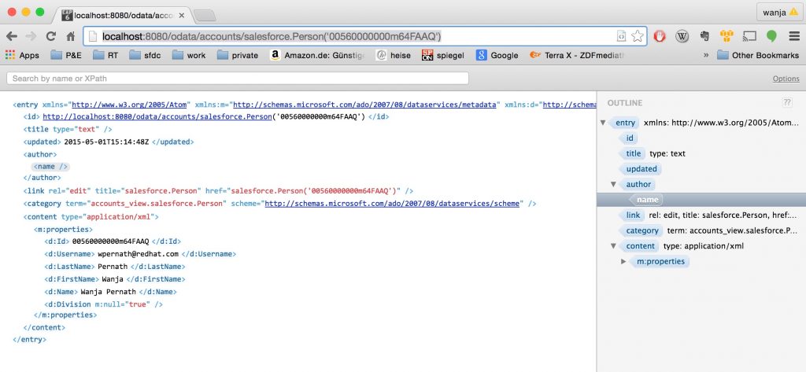Click the content type application/xml tag
The image size is (806, 372).
91,217
